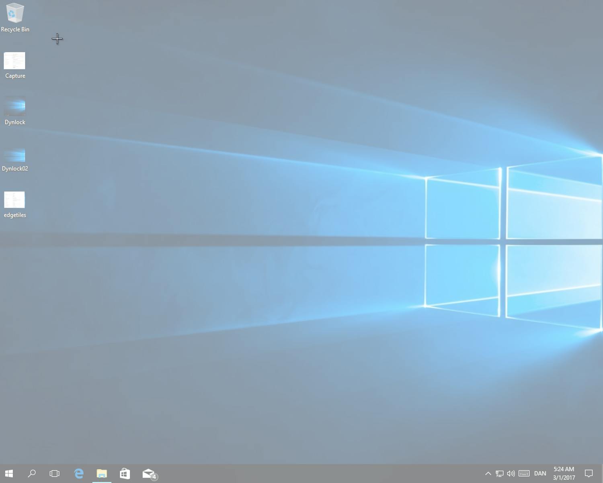This screenshot has width=603, height=483.
Task: Open File Explorer from the taskbar
Action: (x=102, y=474)
